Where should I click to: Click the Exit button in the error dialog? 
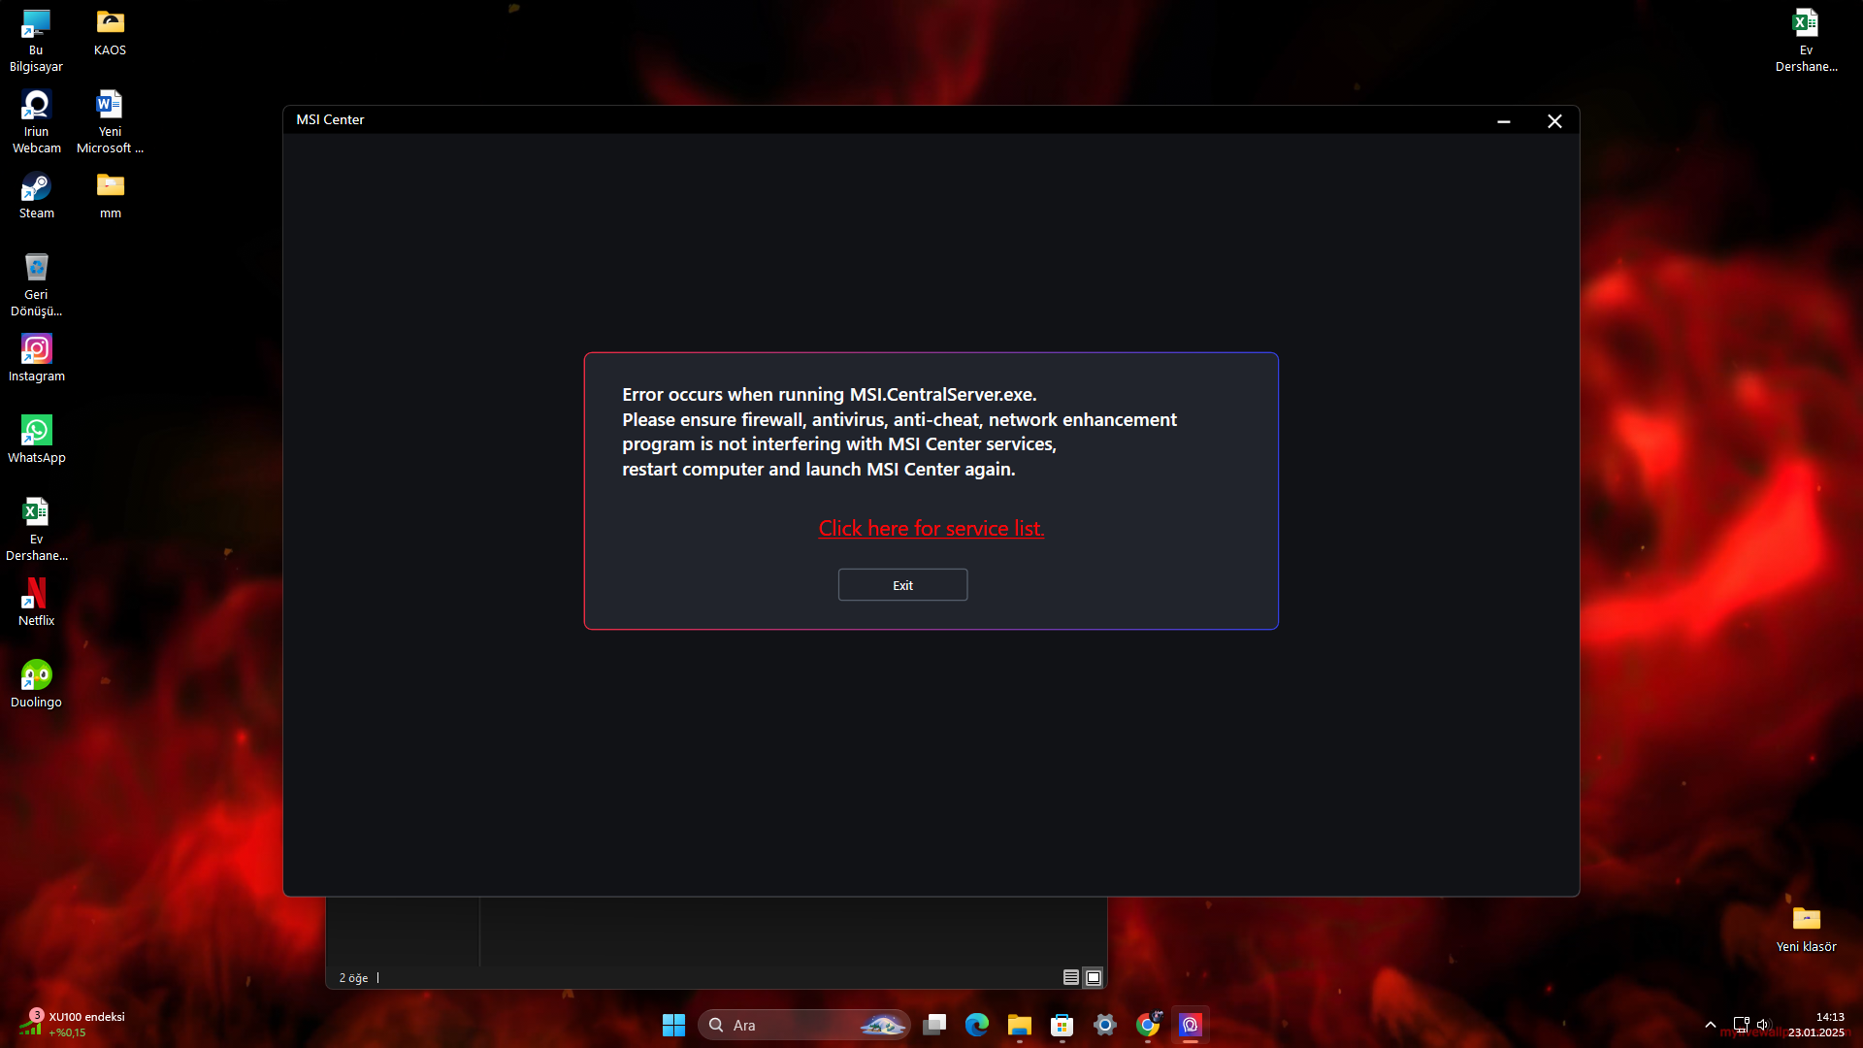click(x=902, y=585)
